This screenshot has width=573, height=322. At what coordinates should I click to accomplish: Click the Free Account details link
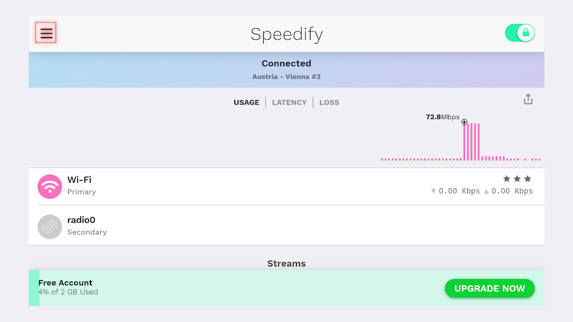click(65, 283)
